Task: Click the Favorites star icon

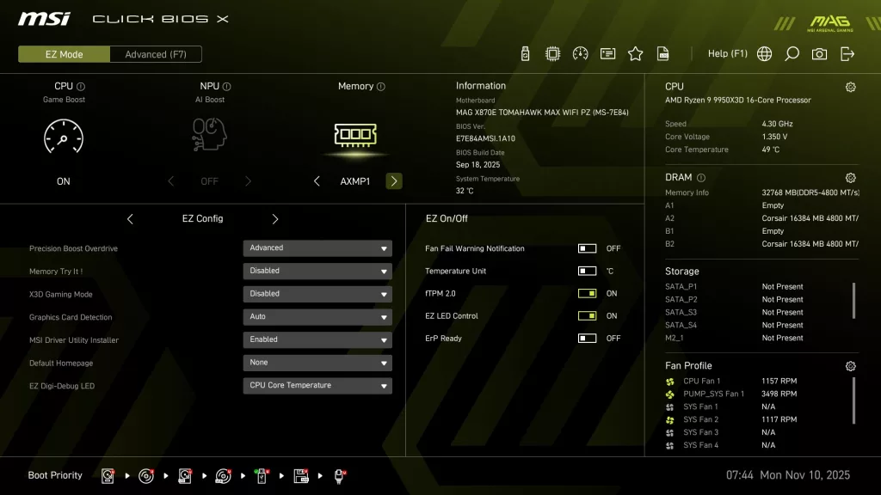Action: [635, 53]
